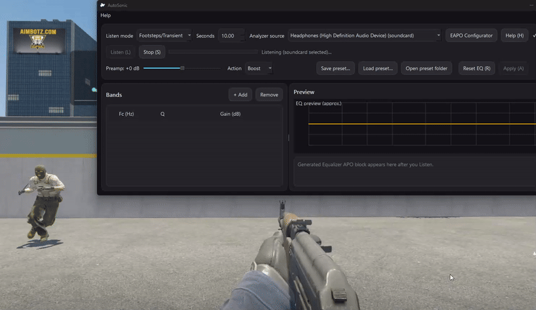Reset the EQ with Reset EQ (R)

476,68
